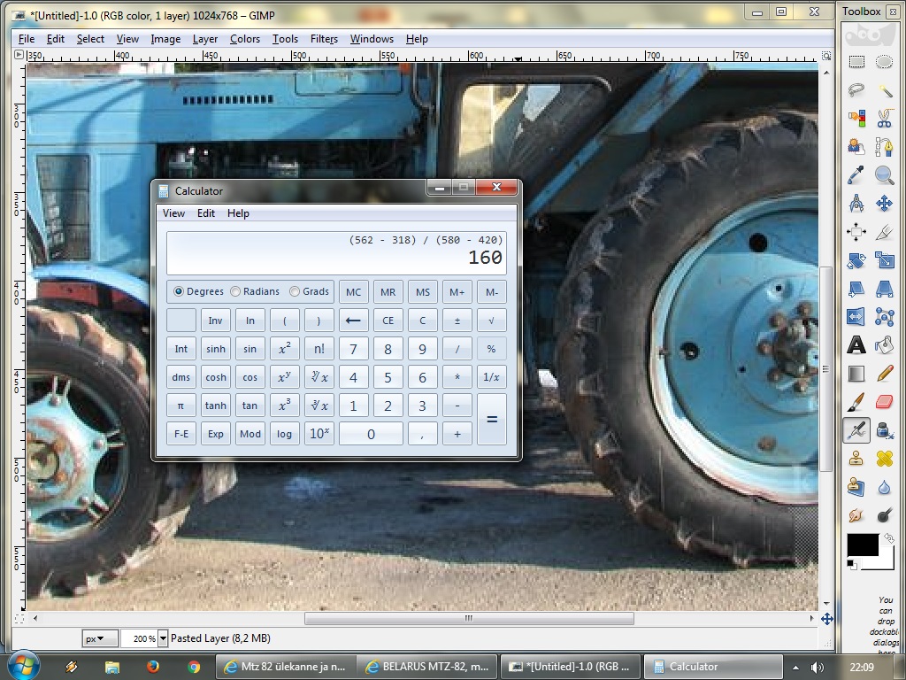
Task: Choose the Pencil tool
Action: click(884, 374)
